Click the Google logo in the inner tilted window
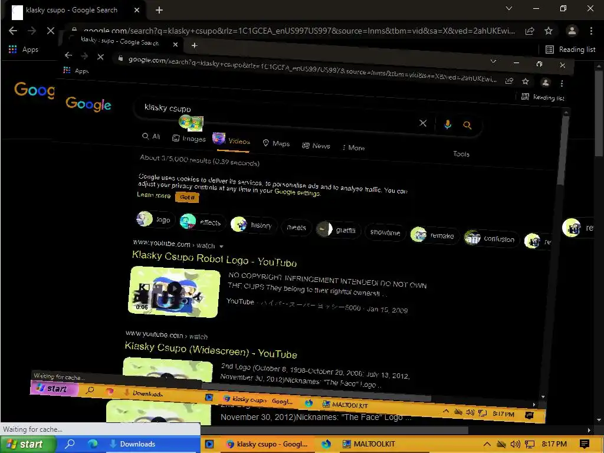The width and height of the screenshot is (604, 453). click(88, 104)
